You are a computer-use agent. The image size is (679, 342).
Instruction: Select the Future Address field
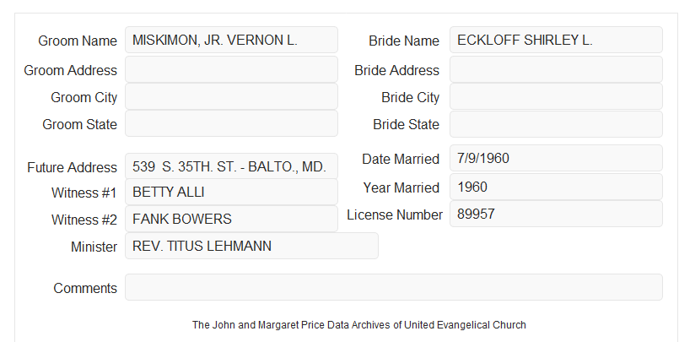(231, 166)
